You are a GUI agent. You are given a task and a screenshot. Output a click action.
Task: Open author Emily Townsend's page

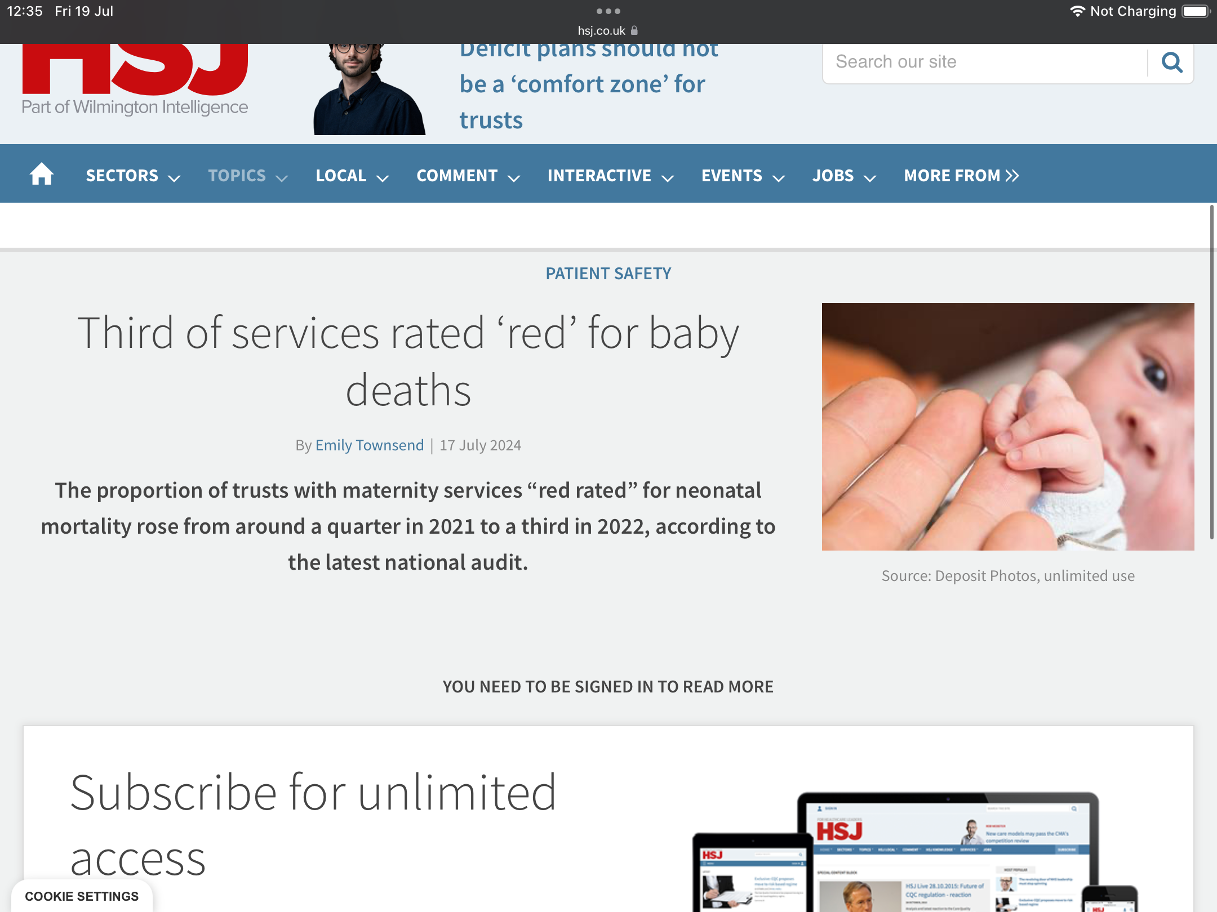(369, 445)
